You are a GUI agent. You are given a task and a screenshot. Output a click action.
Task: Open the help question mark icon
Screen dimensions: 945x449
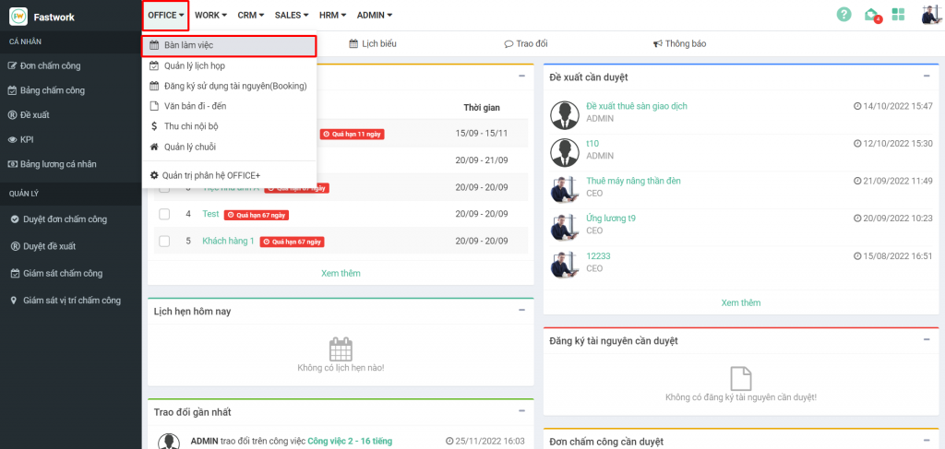click(843, 15)
